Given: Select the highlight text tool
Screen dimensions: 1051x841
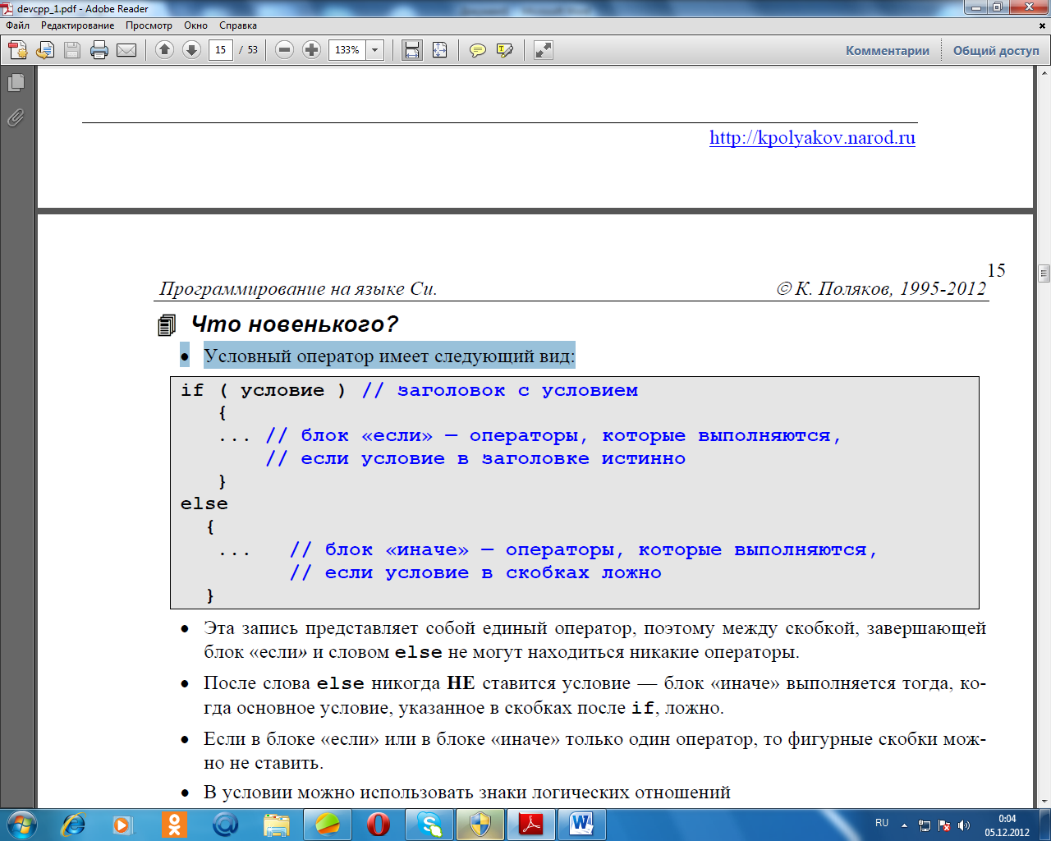Looking at the screenshot, I should [x=505, y=50].
